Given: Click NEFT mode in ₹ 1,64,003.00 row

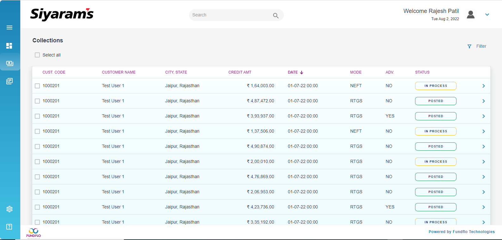Looking at the screenshot, I should click(x=356, y=86).
